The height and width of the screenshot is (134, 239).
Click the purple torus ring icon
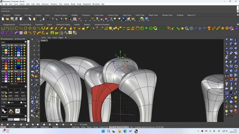(3, 33)
